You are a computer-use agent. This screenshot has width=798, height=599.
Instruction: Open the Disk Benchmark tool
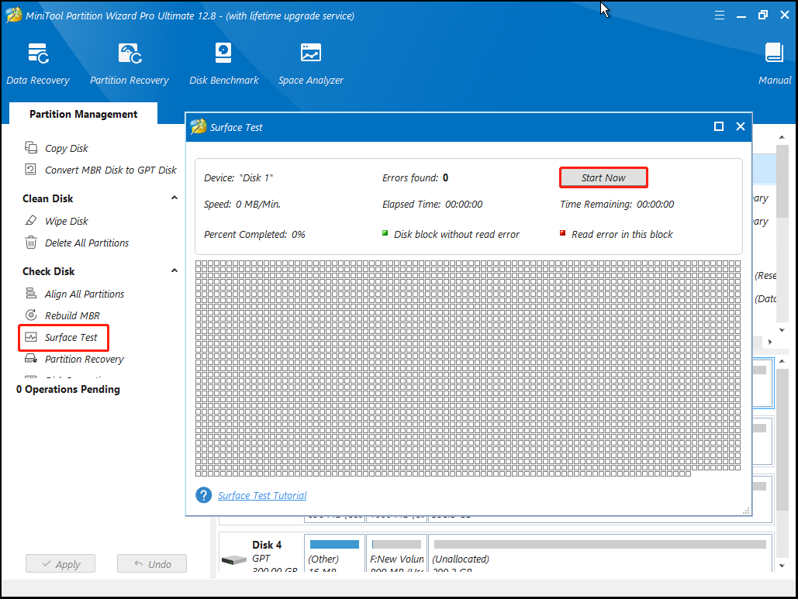[223, 64]
